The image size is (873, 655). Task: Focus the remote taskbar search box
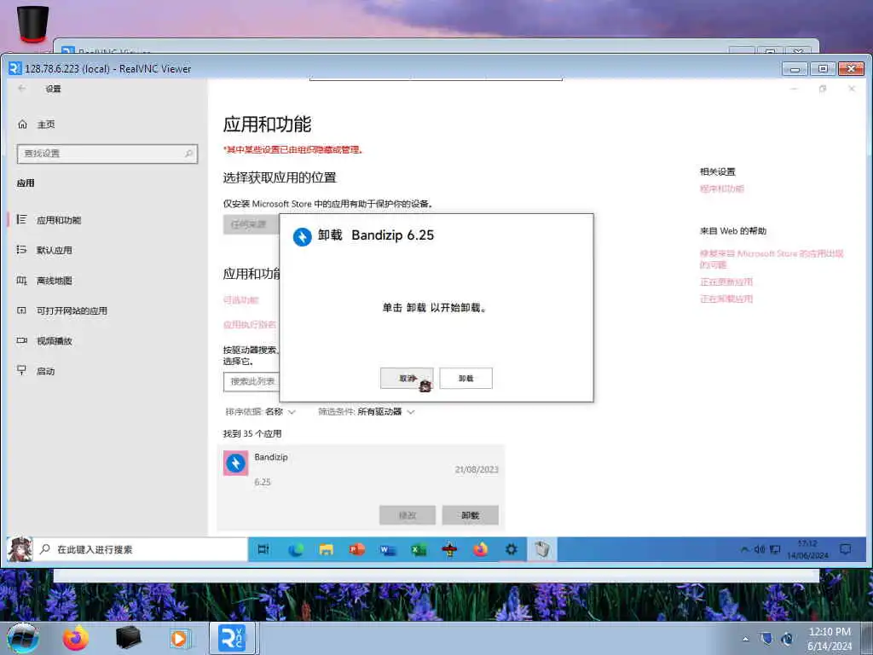(141, 550)
